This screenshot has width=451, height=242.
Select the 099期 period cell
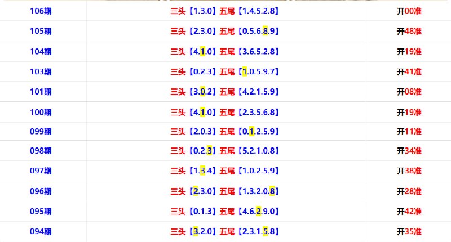(41, 132)
